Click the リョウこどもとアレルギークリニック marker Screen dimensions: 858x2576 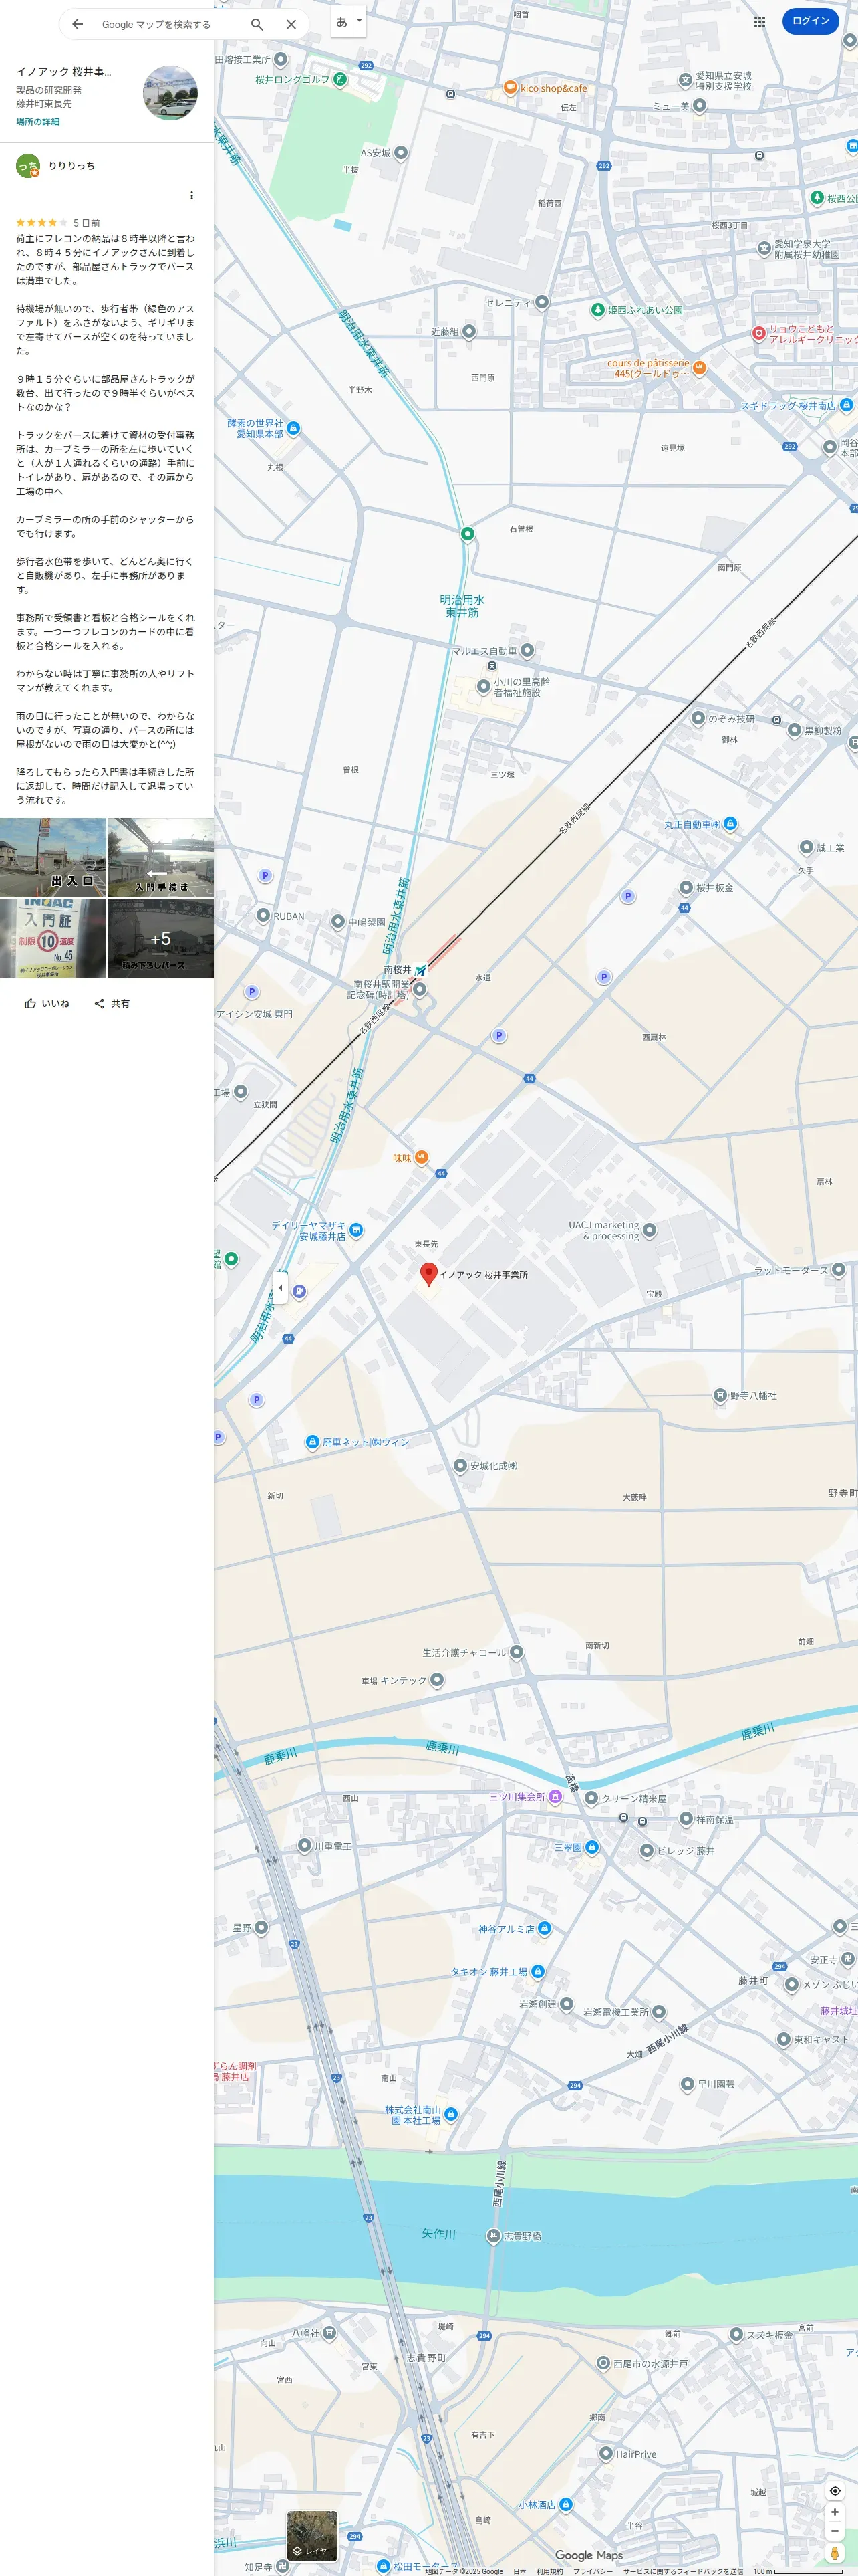[759, 333]
